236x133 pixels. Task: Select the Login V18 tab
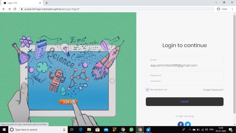click(22, 3)
